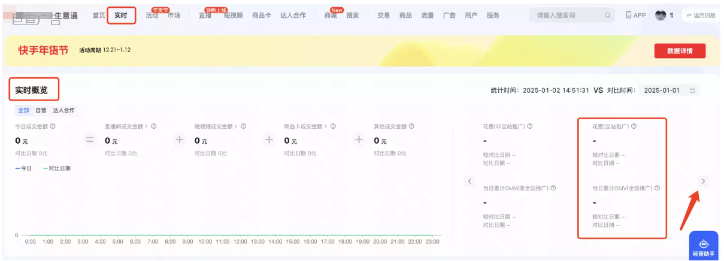The image size is (724, 261).
Task: Open the APP download phone icon
Action: 628,16
